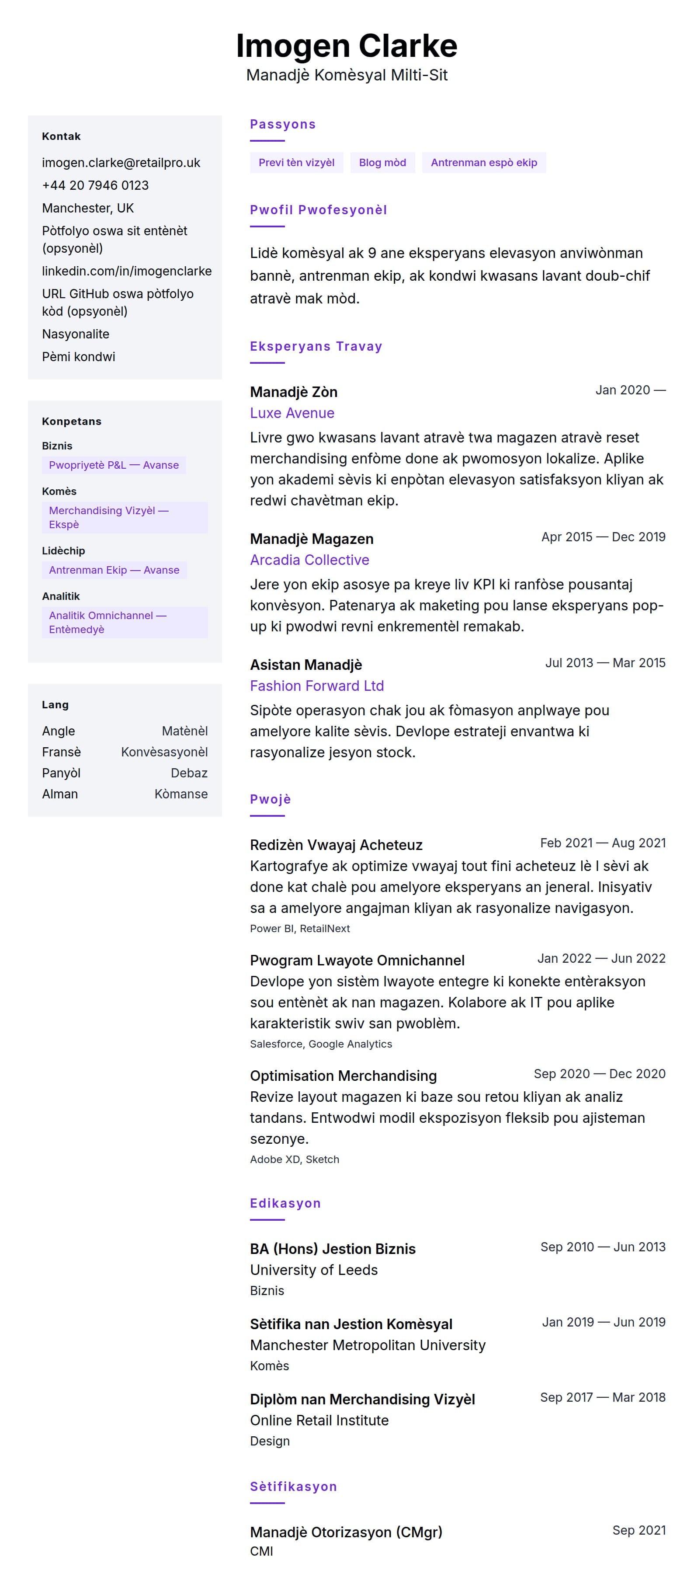
Task: Click the Pwogram Lwayote Omnichannel project title
Action: coord(357,960)
